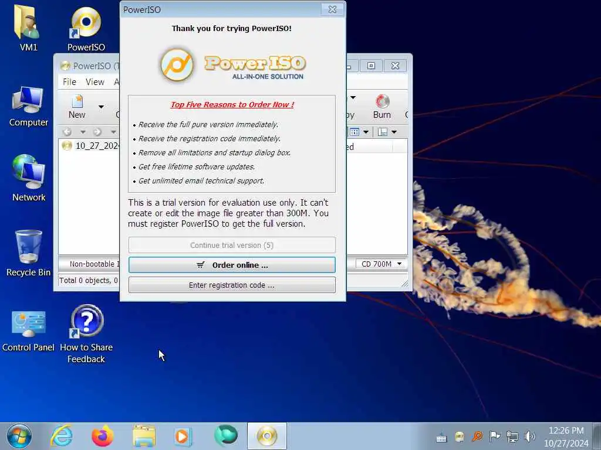Click Top Five Reasons to Order Now link
This screenshot has height=450, width=601.
coord(232,104)
